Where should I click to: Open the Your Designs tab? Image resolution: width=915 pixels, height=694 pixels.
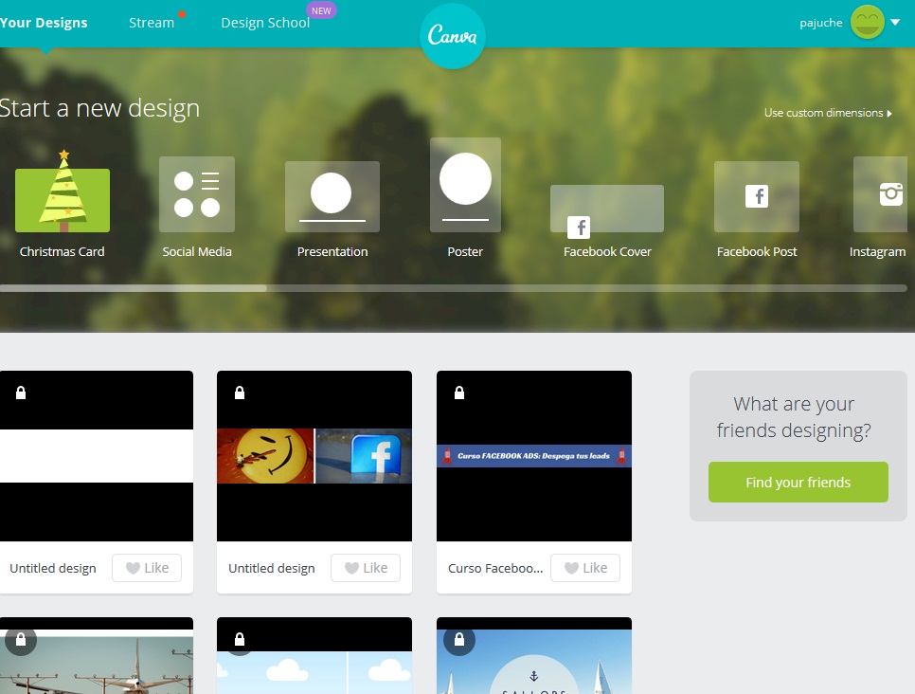pos(44,23)
